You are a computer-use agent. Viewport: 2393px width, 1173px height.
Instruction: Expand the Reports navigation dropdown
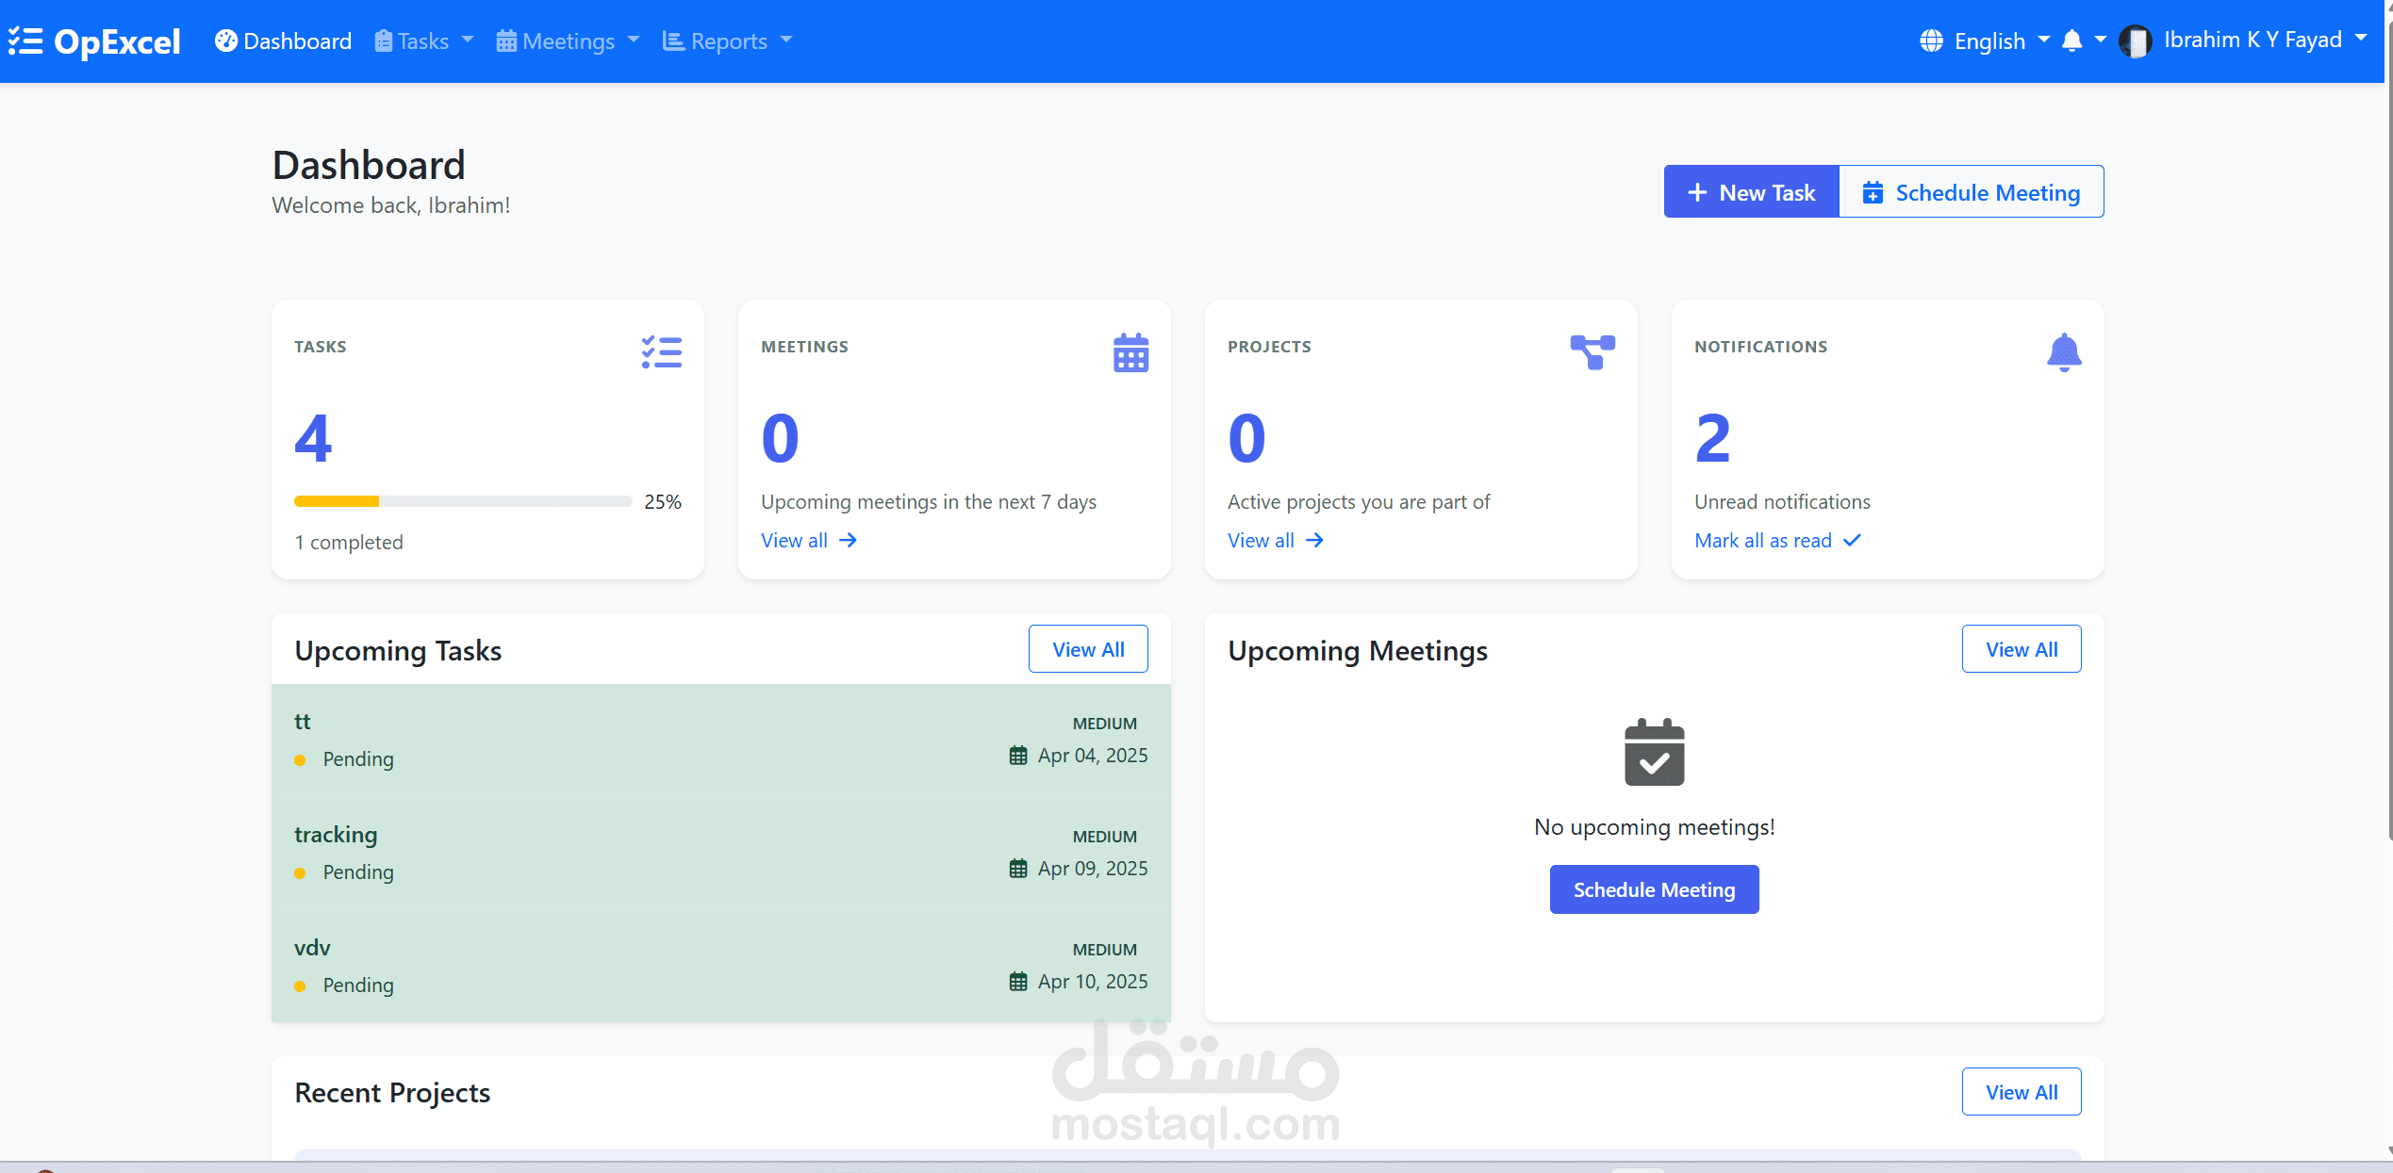[727, 41]
